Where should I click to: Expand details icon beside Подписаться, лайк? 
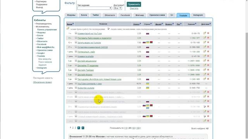point(76,51)
